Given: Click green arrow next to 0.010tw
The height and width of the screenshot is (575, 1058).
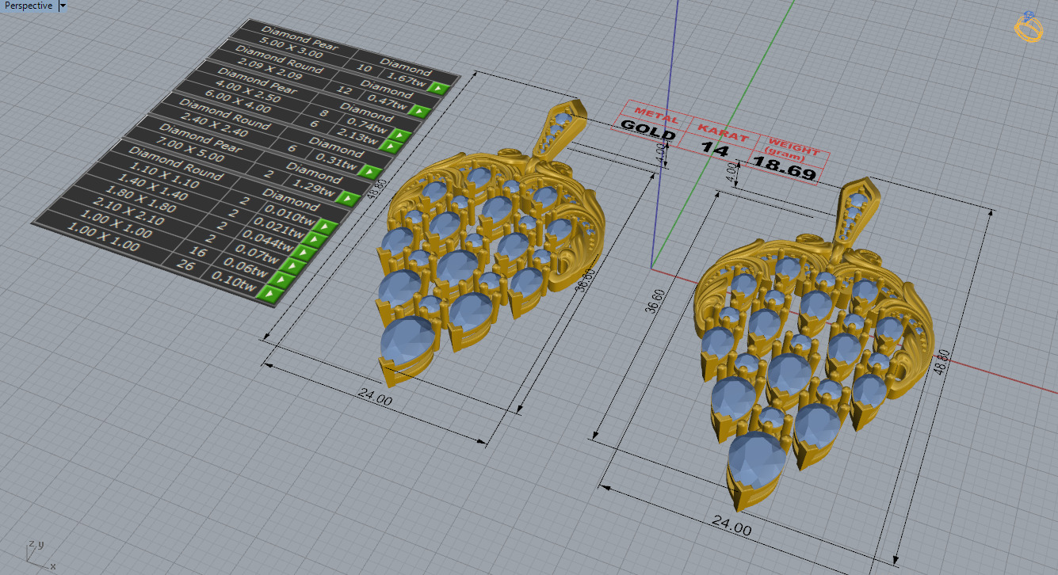Looking at the screenshot, I should (323, 228).
